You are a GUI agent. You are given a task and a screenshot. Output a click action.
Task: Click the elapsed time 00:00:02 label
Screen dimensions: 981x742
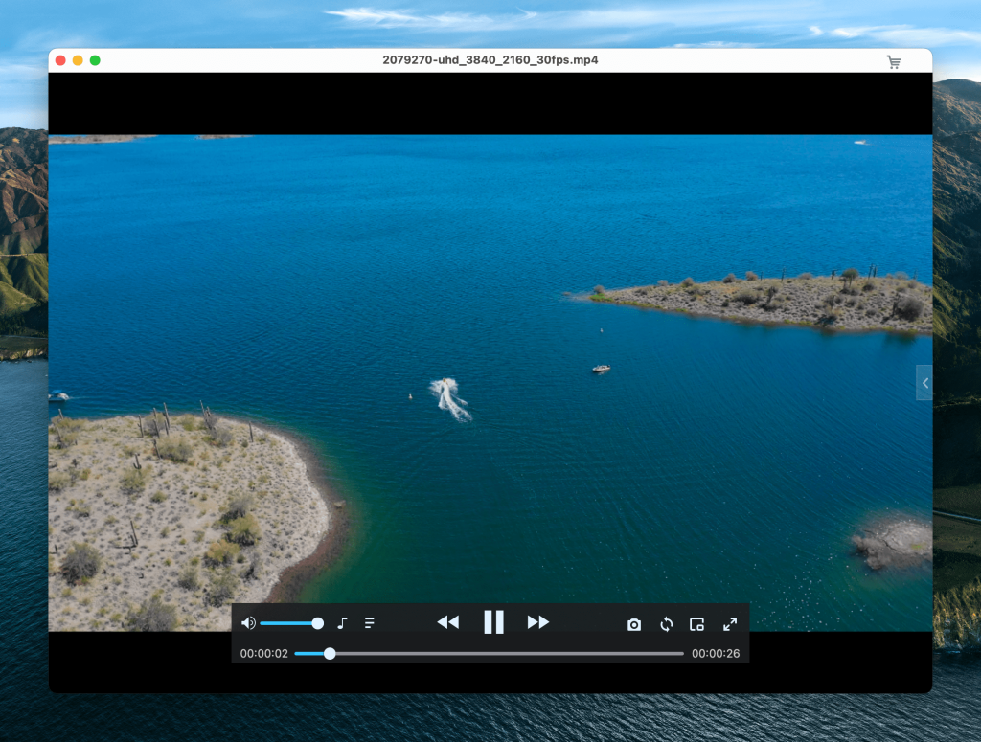click(x=263, y=654)
